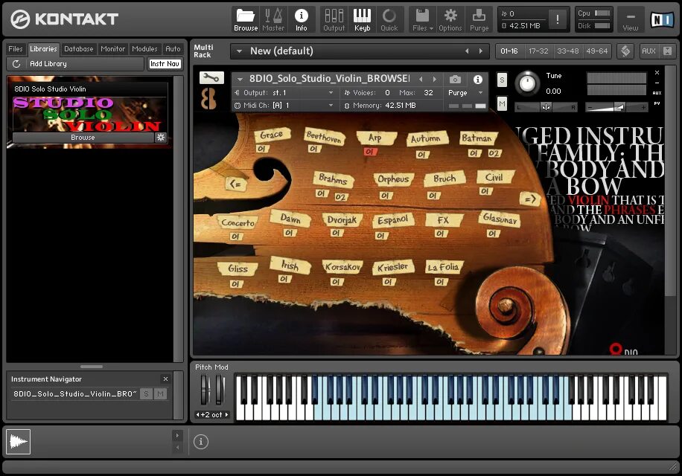The width and height of the screenshot is (682, 476).
Task: Select next multi with right arrow
Action: click(x=481, y=51)
